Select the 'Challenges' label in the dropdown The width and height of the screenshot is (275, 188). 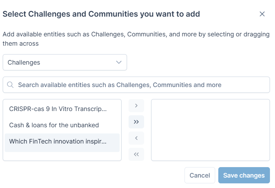(x=24, y=62)
